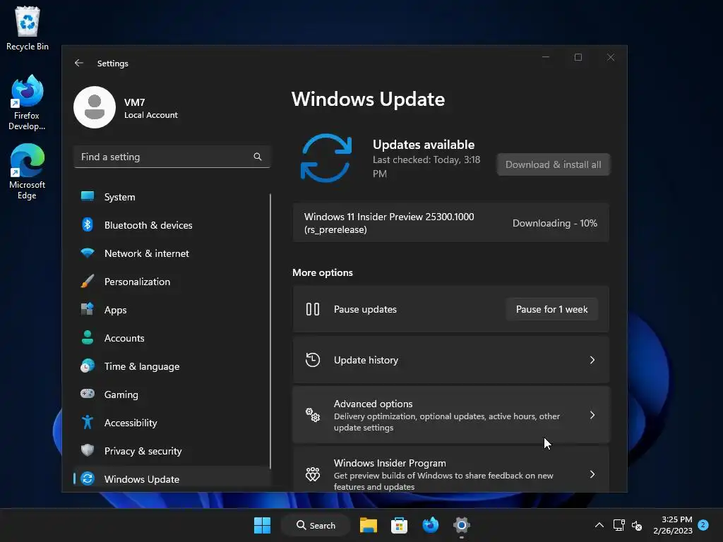Viewport: 723px width, 542px height.
Task: Click the Downloading - 10% status
Action: tap(555, 223)
